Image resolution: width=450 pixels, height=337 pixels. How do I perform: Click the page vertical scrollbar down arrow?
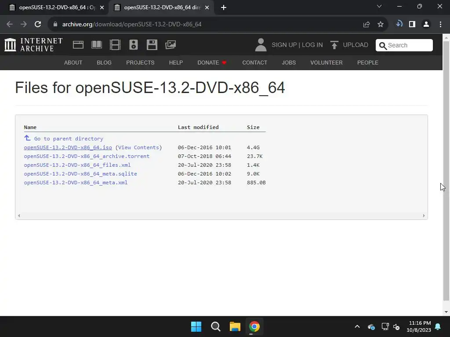coord(446,312)
